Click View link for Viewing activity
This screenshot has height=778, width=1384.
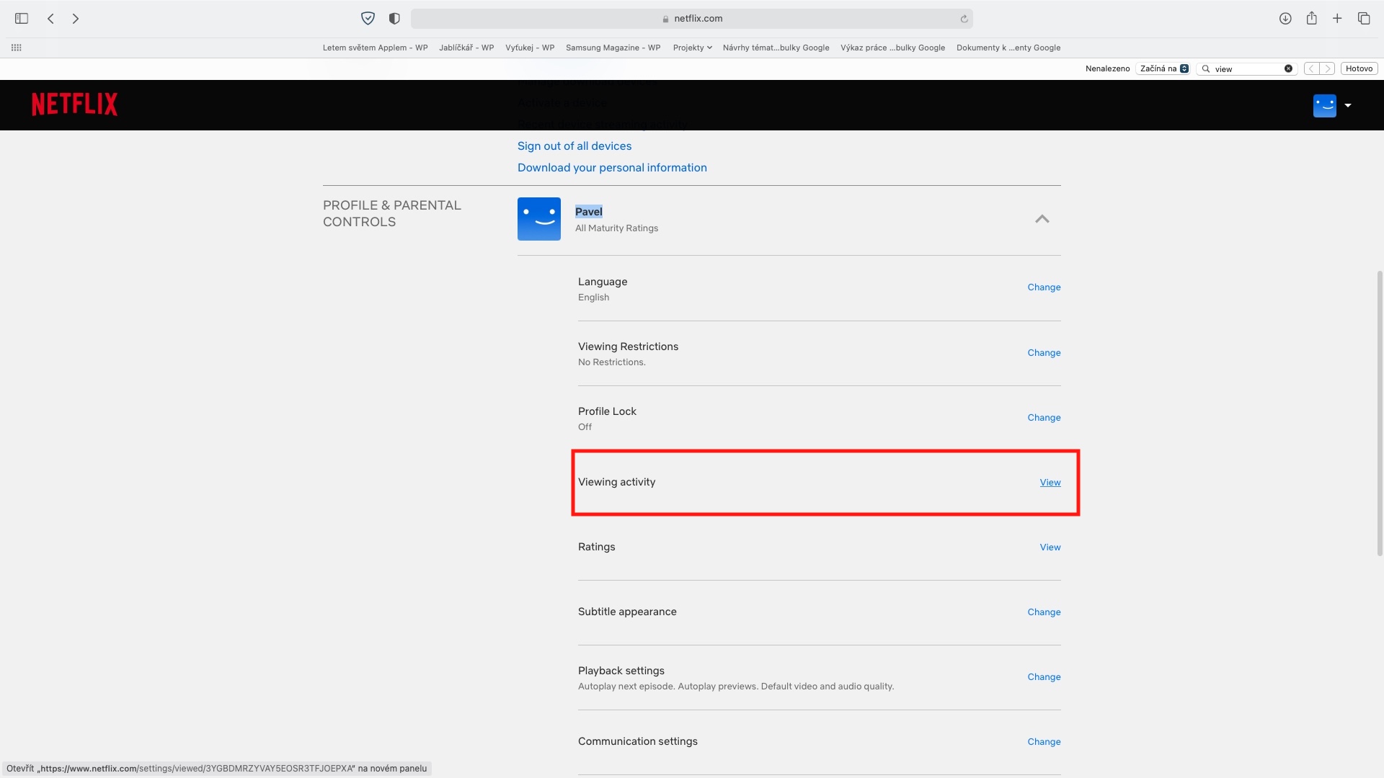(1050, 483)
